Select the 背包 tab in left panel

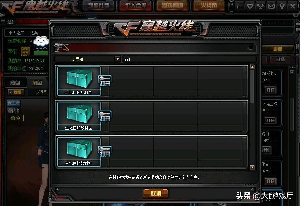15,83
